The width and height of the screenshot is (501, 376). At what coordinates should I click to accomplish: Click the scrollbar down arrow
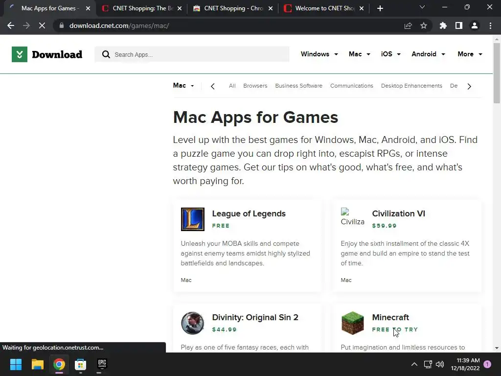[x=497, y=348]
